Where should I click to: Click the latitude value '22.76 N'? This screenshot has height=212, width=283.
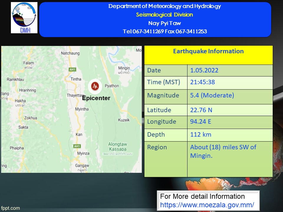(x=201, y=110)
